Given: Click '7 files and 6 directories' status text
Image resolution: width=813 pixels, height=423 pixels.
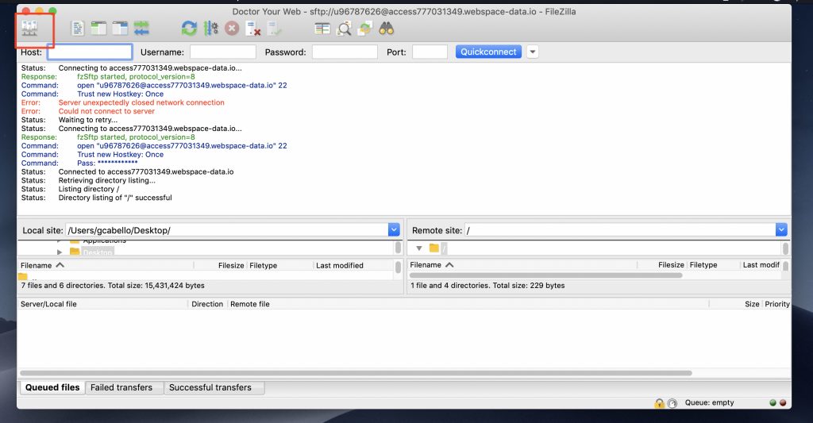Looking at the screenshot, I should [x=113, y=286].
